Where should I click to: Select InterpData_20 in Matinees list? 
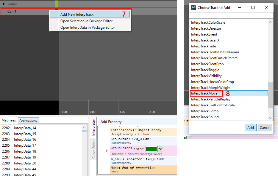coord(25,163)
